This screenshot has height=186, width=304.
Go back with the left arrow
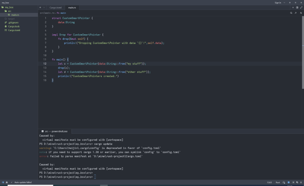40,8
